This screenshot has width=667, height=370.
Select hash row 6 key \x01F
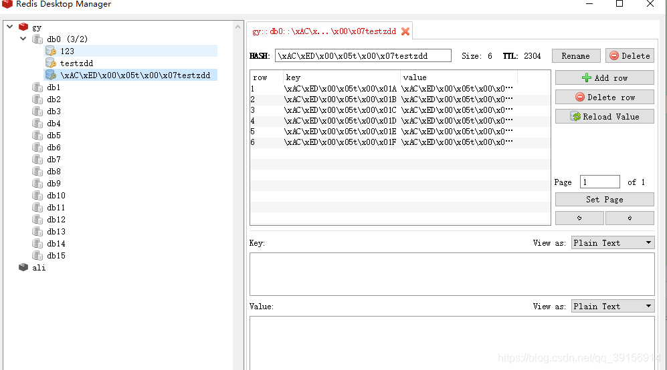[x=341, y=142]
